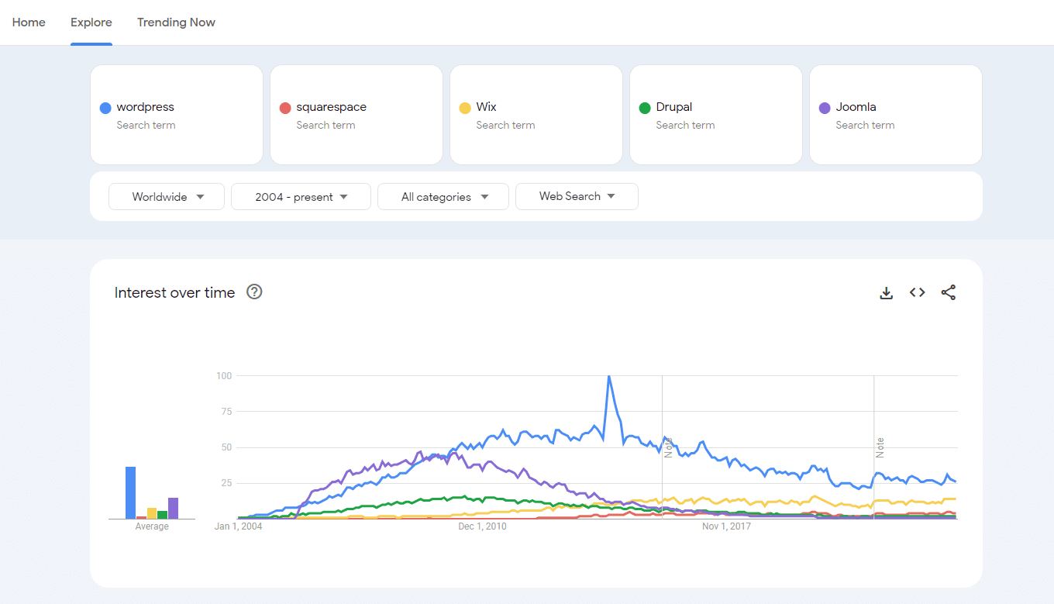
Task: Click the purple dot beside Joomla
Action: [825, 108]
